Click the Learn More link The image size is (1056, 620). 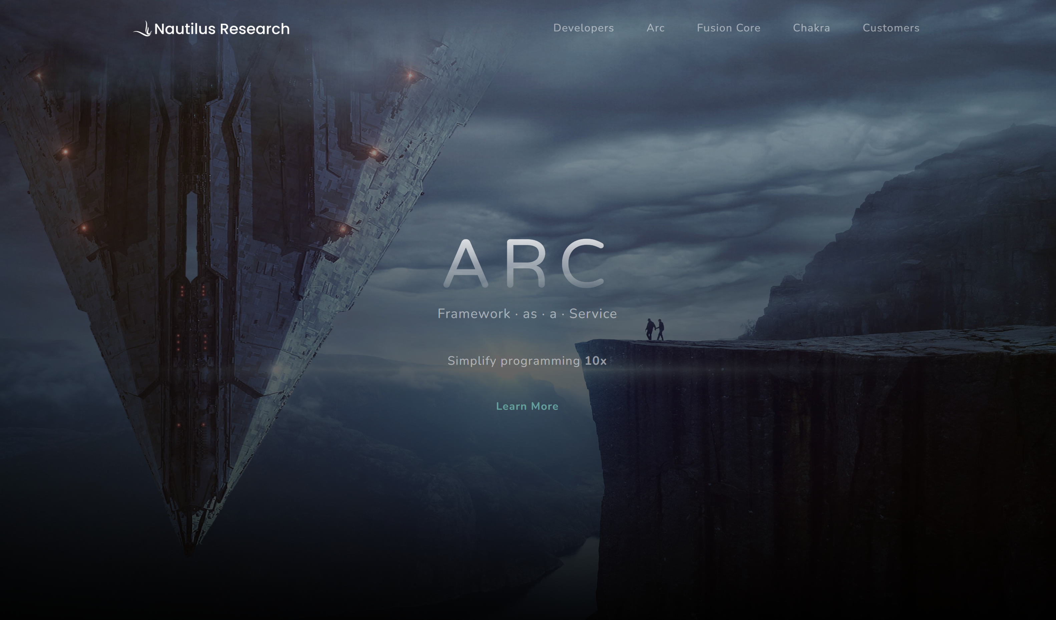click(527, 406)
